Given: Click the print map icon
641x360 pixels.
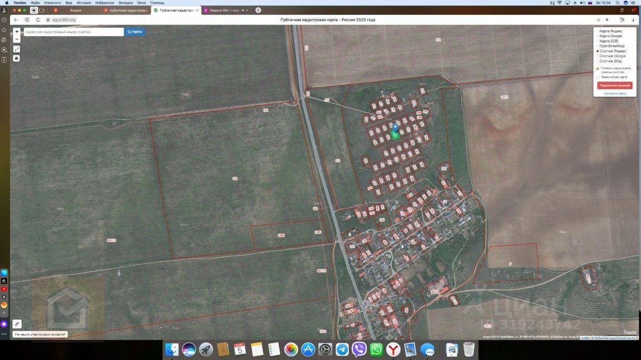Looking at the screenshot, I should [x=17, y=58].
